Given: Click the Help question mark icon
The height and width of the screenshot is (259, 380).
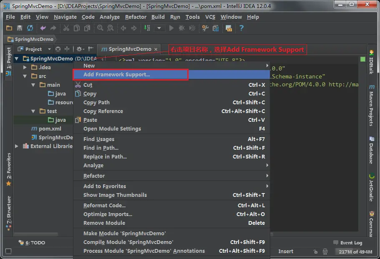Looking at the screenshot, I should coord(242,28).
